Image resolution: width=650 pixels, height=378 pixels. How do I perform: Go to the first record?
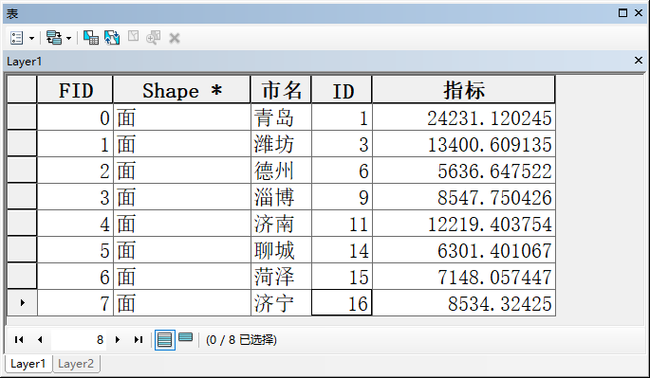point(19,340)
